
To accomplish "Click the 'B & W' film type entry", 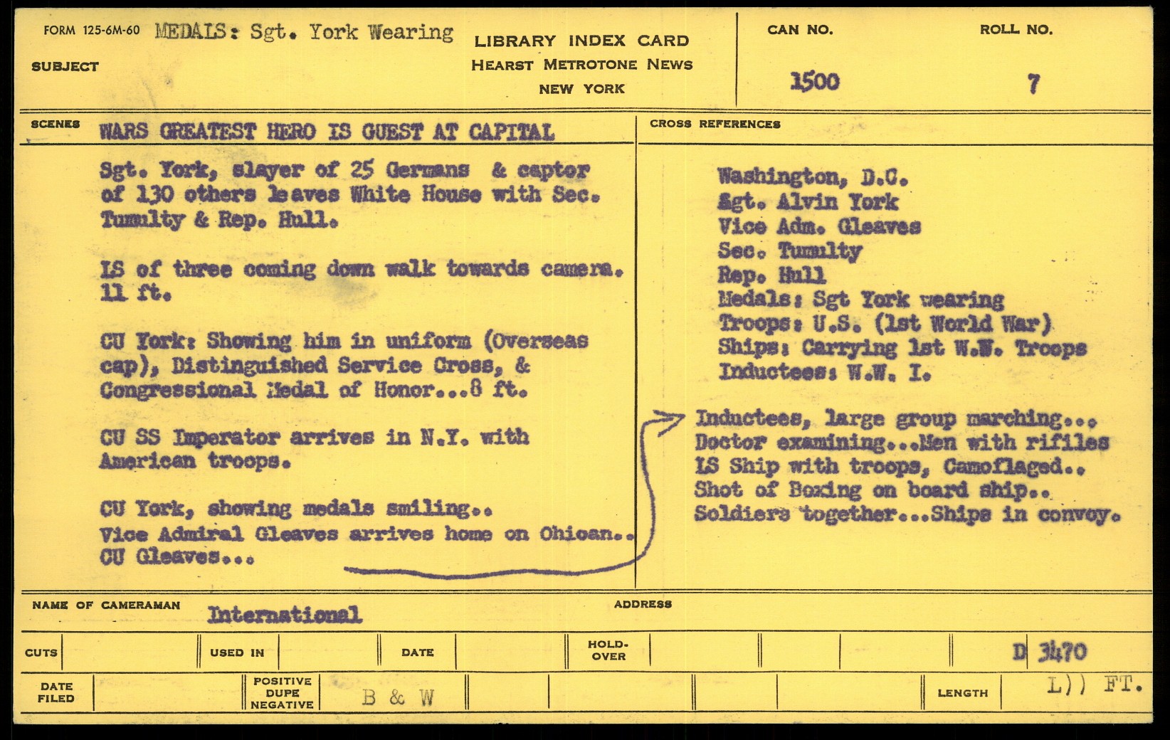I will 397,697.
